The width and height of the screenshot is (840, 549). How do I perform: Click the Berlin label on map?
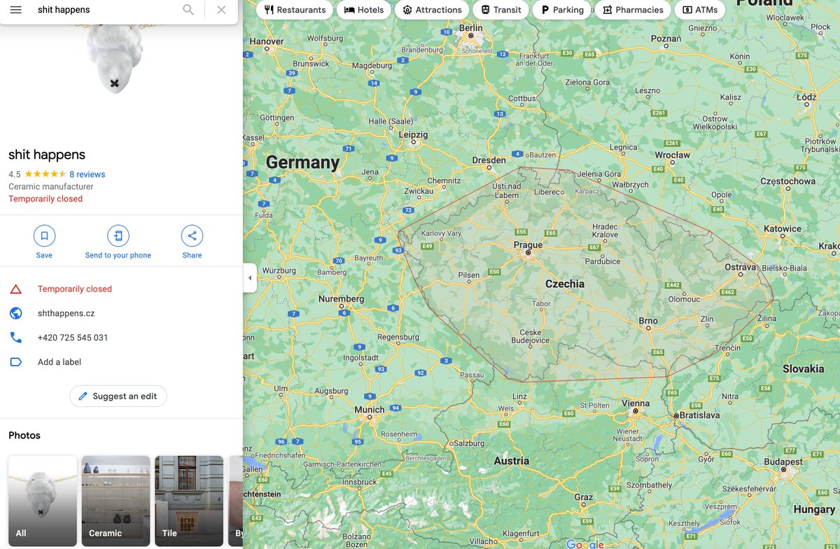coord(470,27)
